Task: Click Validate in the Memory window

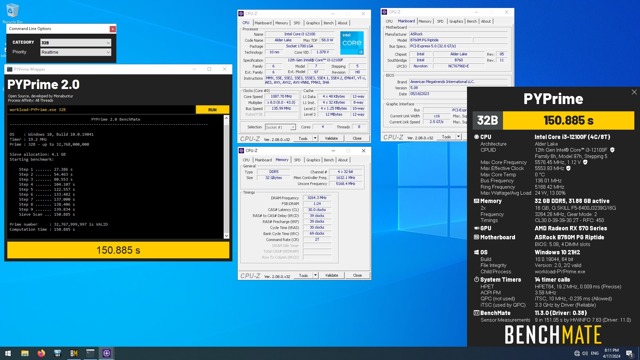Action: tap(332, 275)
